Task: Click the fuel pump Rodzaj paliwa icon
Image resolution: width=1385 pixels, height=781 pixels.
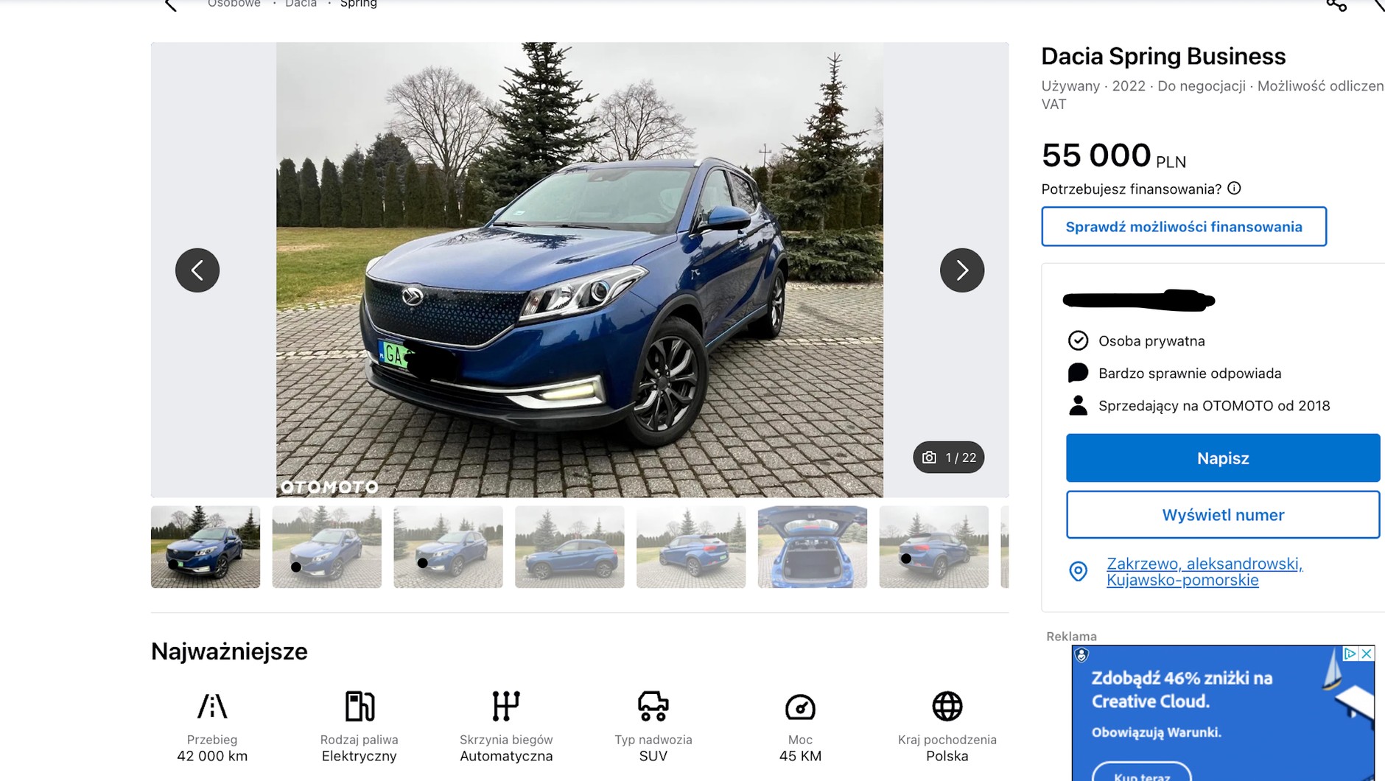Action: point(360,706)
